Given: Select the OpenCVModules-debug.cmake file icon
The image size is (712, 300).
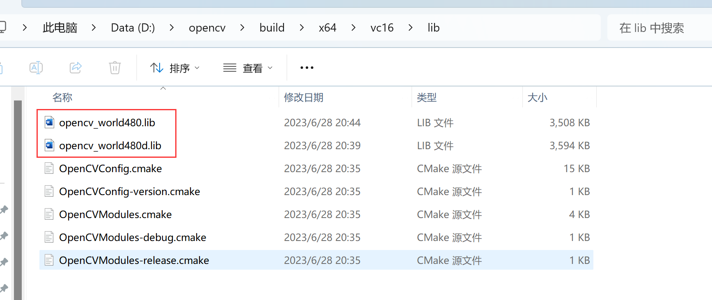Looking at the screenshot, I should 49,237.
